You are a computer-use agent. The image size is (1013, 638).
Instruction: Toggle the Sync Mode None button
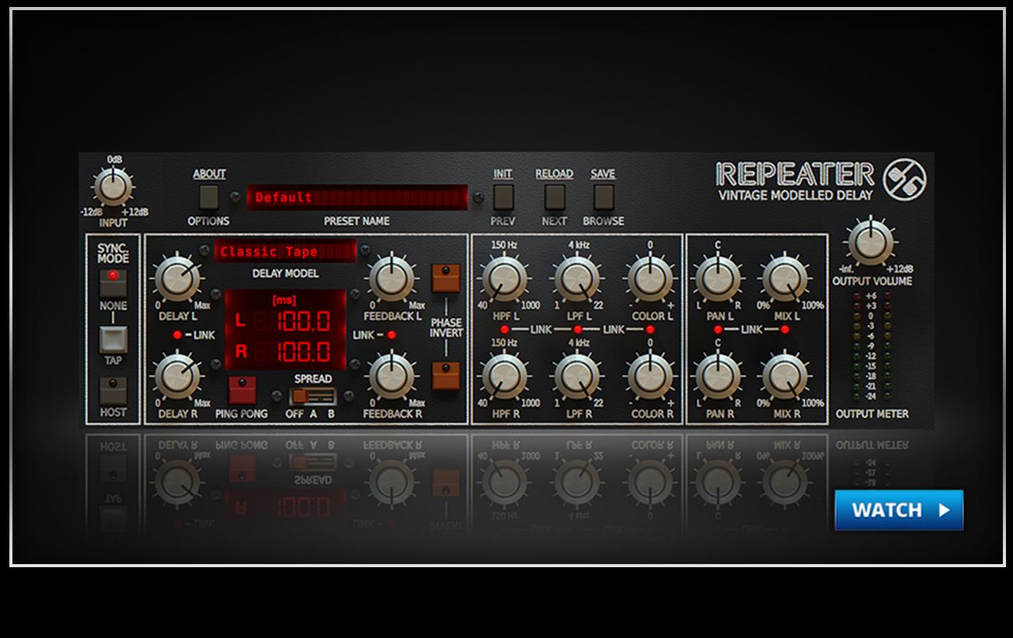click(112, 282)
